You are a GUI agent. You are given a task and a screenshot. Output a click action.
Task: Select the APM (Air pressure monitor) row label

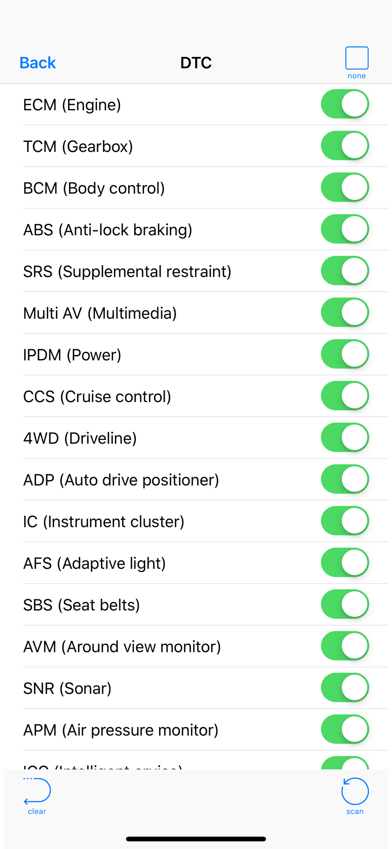point(121,730)
